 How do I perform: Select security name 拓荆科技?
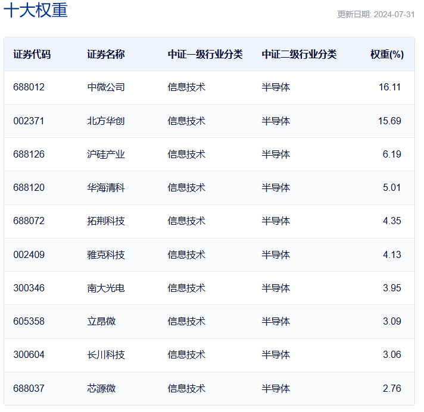106,221
